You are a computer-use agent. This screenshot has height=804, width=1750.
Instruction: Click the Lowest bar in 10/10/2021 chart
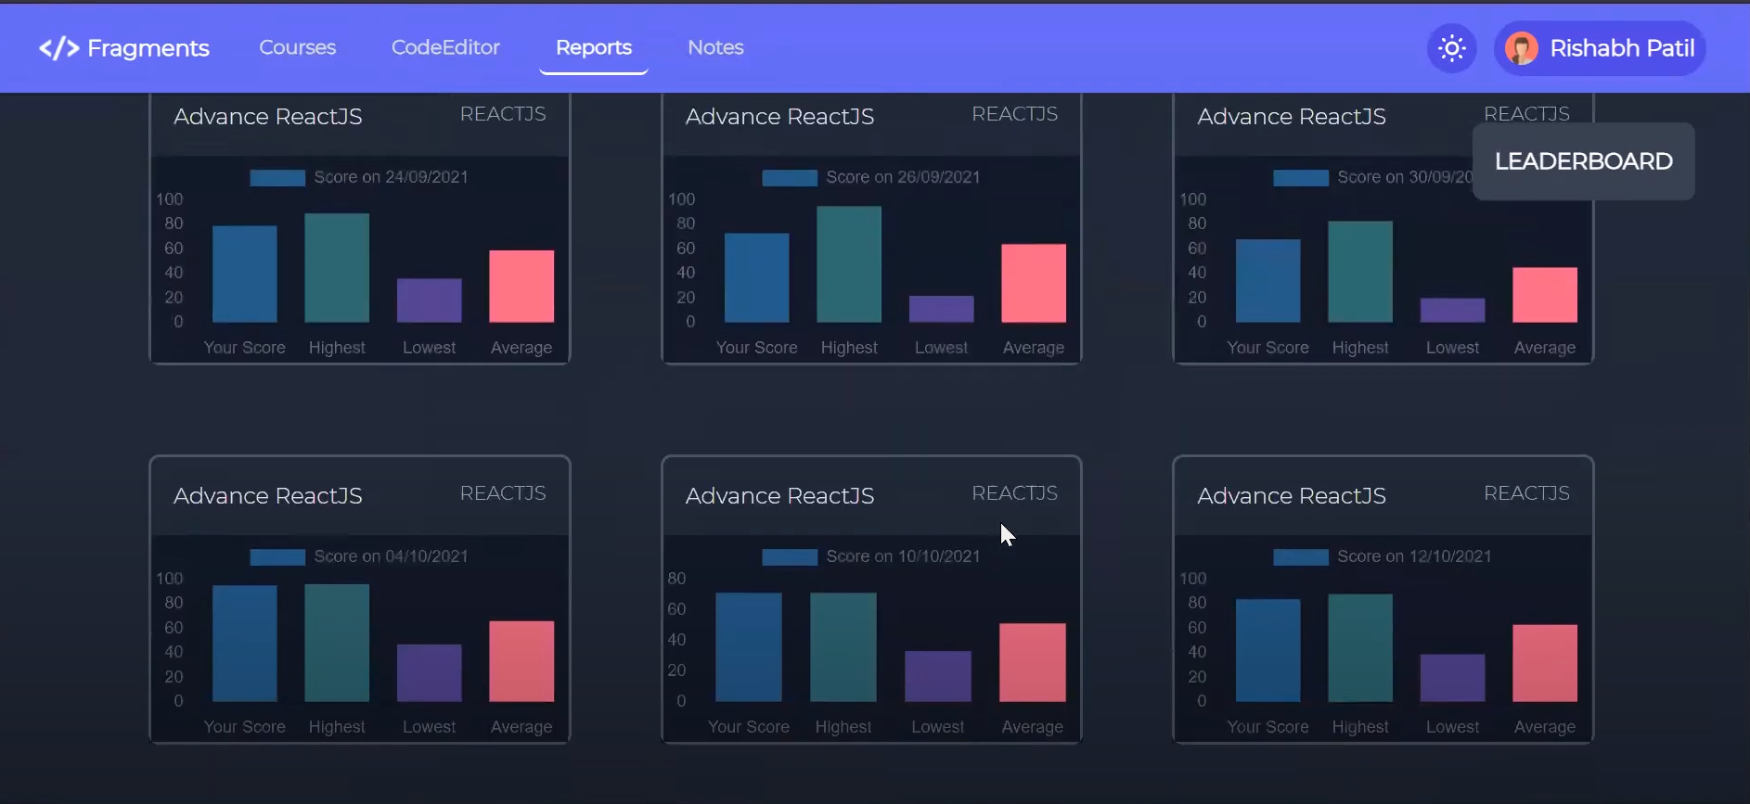click(937, 676)
